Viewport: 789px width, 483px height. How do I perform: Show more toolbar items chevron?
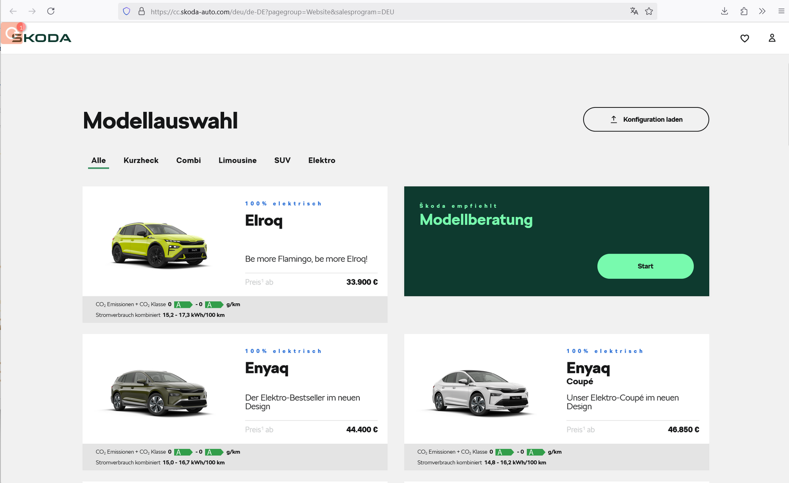[762, 11]
